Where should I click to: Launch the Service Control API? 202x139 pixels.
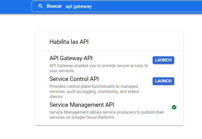[x=163, y=81]
